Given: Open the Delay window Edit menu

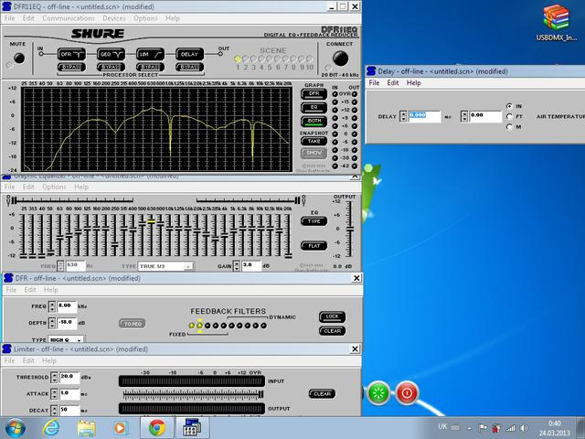Looking at the screenshot, I should pyautogui.click(x=393, y=83).
